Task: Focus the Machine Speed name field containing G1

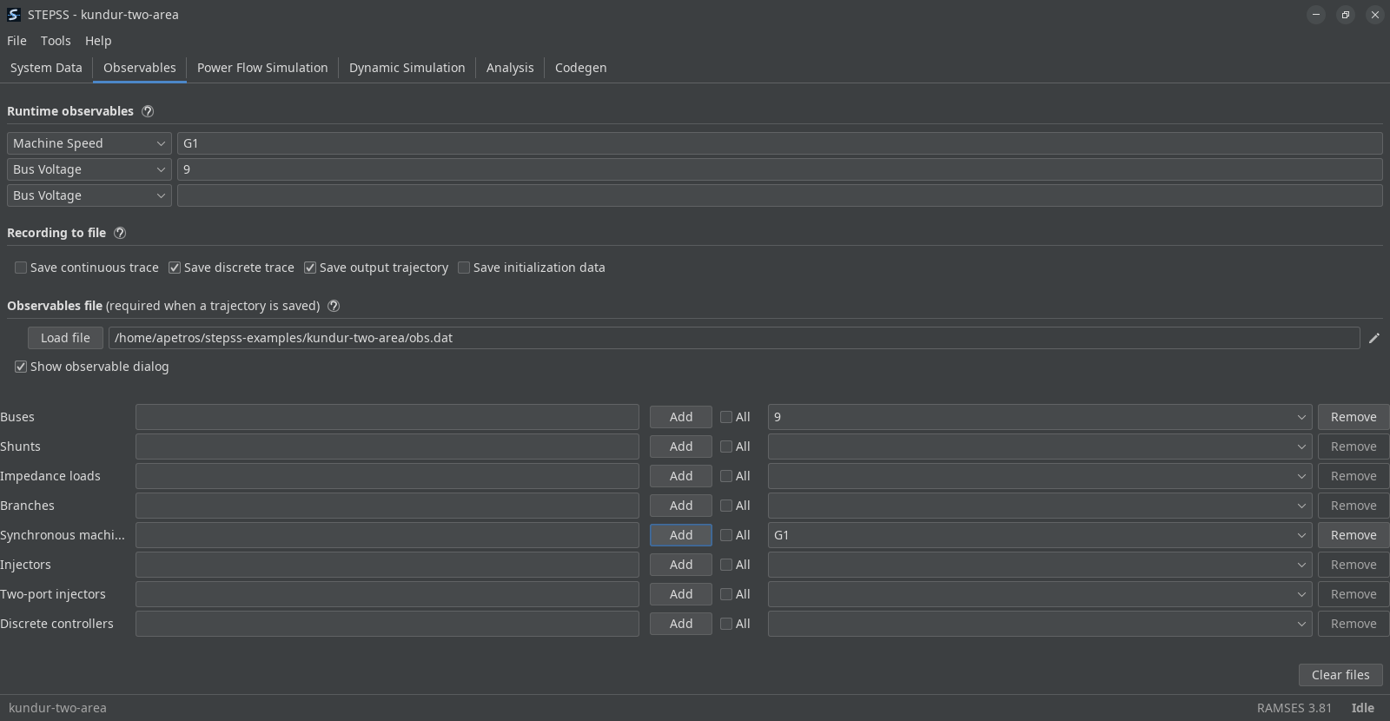Action: point(779,143)
